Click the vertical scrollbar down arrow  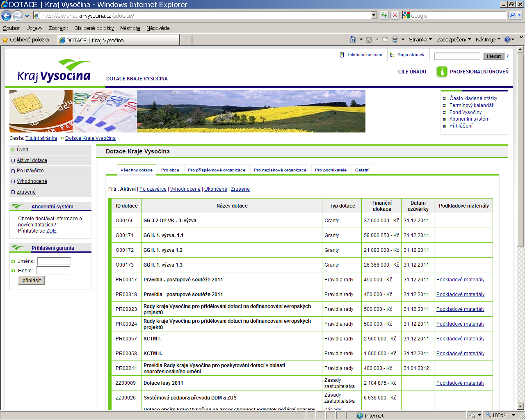520,406
